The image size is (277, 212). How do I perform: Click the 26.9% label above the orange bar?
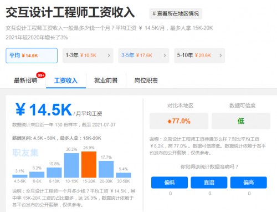89,148
